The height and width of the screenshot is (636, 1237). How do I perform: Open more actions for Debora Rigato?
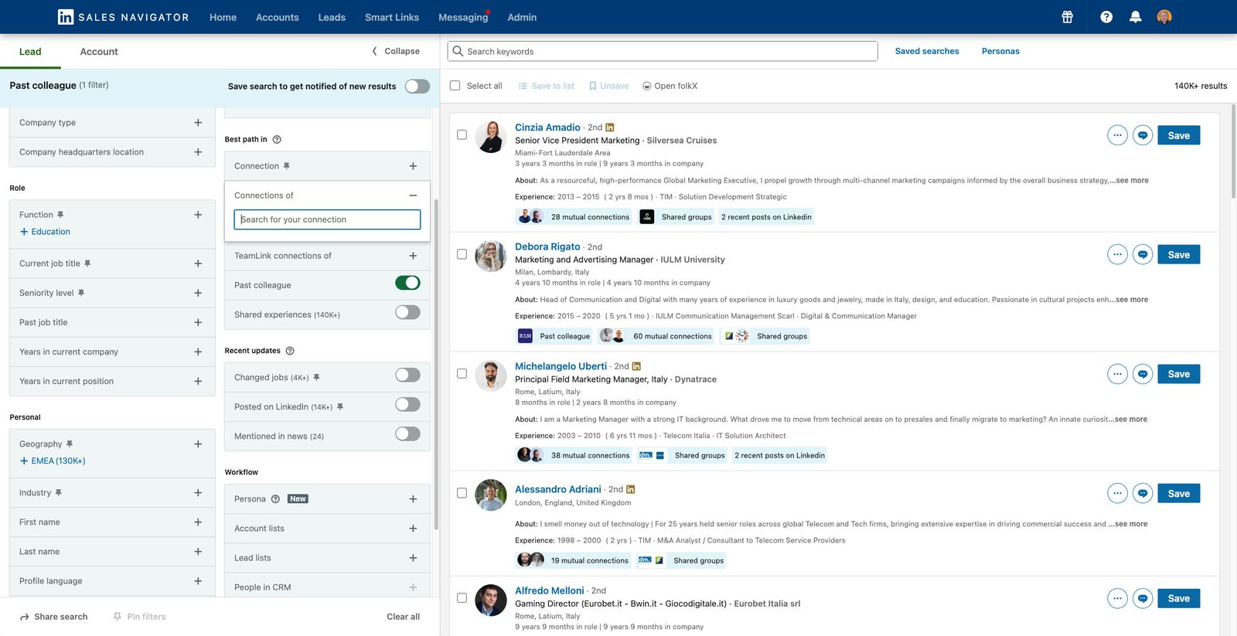pos(1117,254)
